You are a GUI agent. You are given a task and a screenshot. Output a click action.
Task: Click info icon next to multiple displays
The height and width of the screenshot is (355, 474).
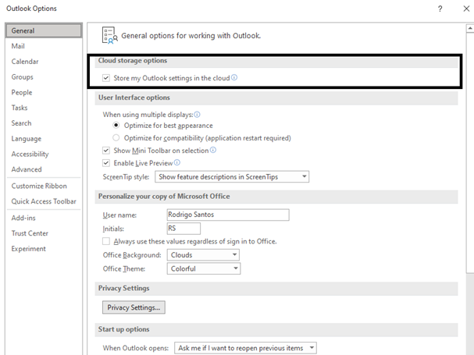(197, 115)
